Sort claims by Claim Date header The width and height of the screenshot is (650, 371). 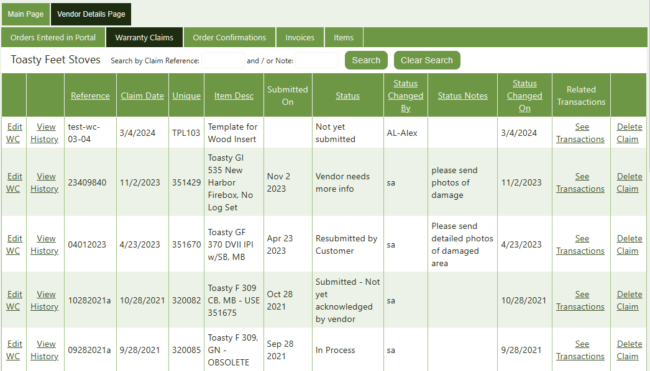[142, 96]
